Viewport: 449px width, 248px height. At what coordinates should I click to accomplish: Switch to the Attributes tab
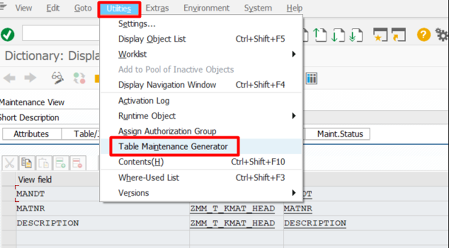(x=31, y=134)
